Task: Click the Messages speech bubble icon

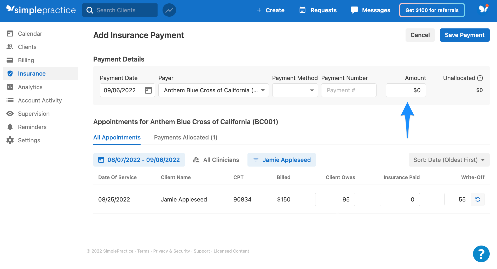Action: point(354,10)
